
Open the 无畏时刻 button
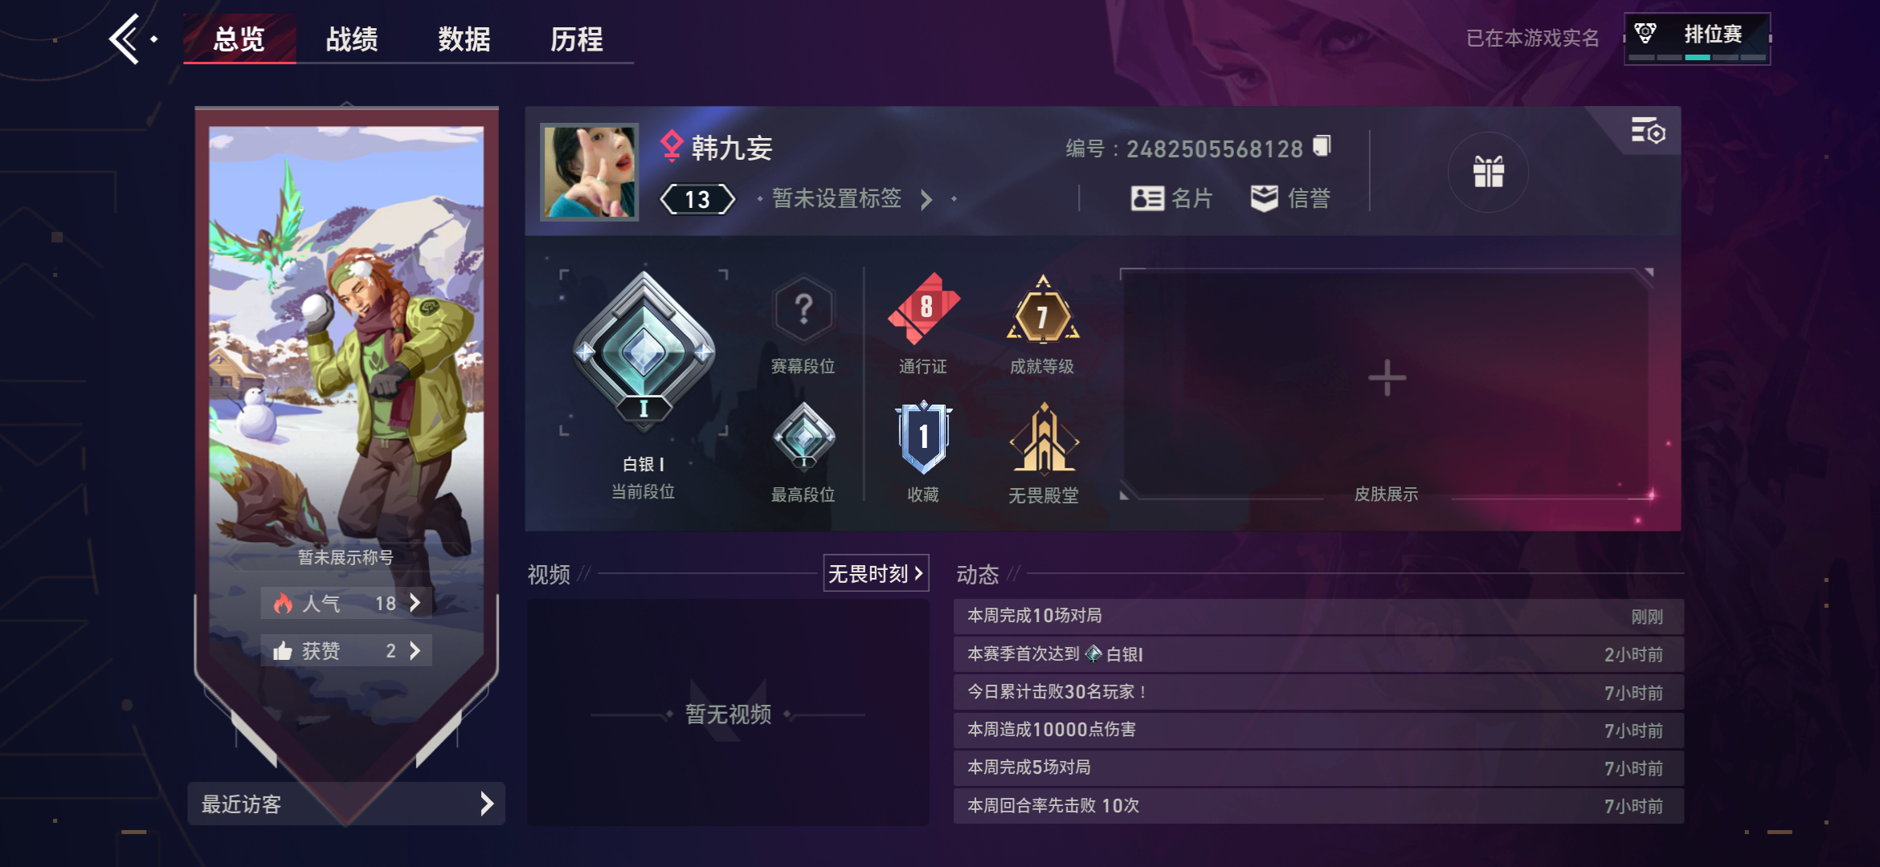pyautogui.click(x=876, y=573)
